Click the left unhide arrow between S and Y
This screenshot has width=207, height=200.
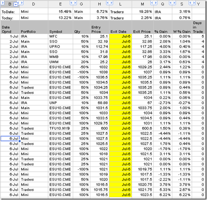click(190, 3)
